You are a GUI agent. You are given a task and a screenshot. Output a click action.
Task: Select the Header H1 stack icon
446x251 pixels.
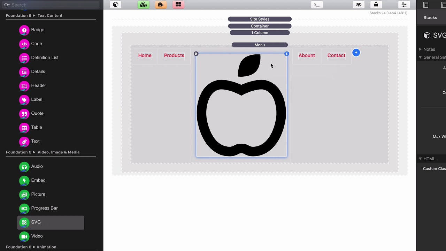tap(24, 86)
